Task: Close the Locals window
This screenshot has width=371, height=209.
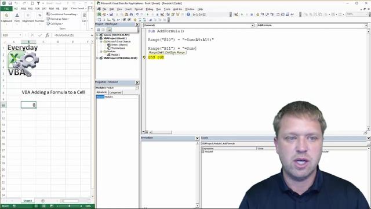Action: coord(369,138)
